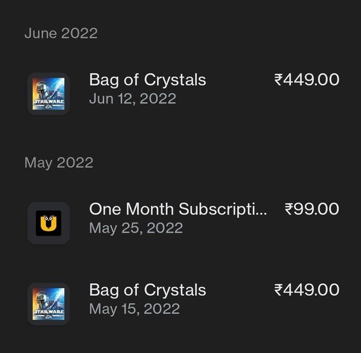Screen dimensions: 361x353
Task: Tap EA logo on June Star Wars icon
Action: (x=49, y=107)
